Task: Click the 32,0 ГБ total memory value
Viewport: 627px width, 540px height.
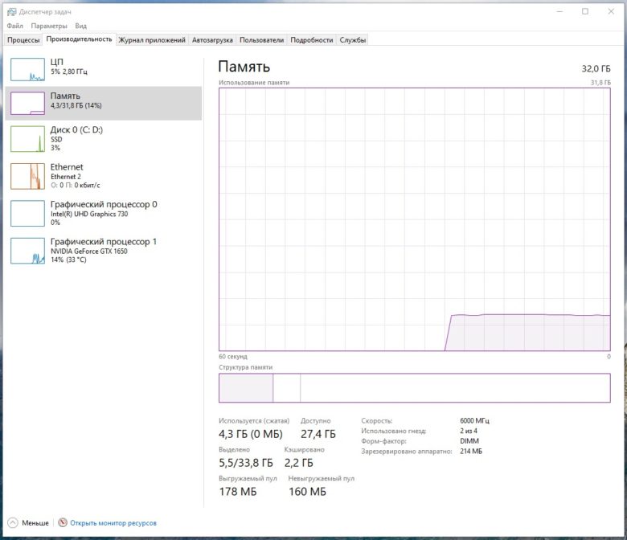Action: (x=596, y=69)
